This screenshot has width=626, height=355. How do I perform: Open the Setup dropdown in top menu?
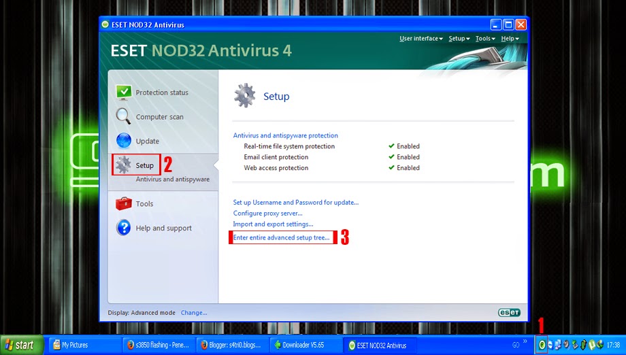(x=459, y=38)
